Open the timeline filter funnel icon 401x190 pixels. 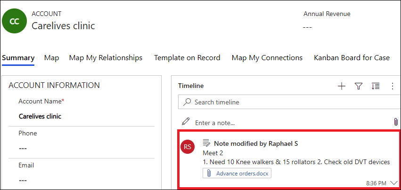pos(358,86)
